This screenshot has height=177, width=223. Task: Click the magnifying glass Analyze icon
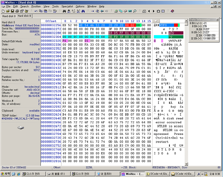tap(135, 11)
